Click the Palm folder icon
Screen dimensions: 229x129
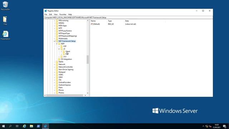pyautogui.click(x=57, y=87)
